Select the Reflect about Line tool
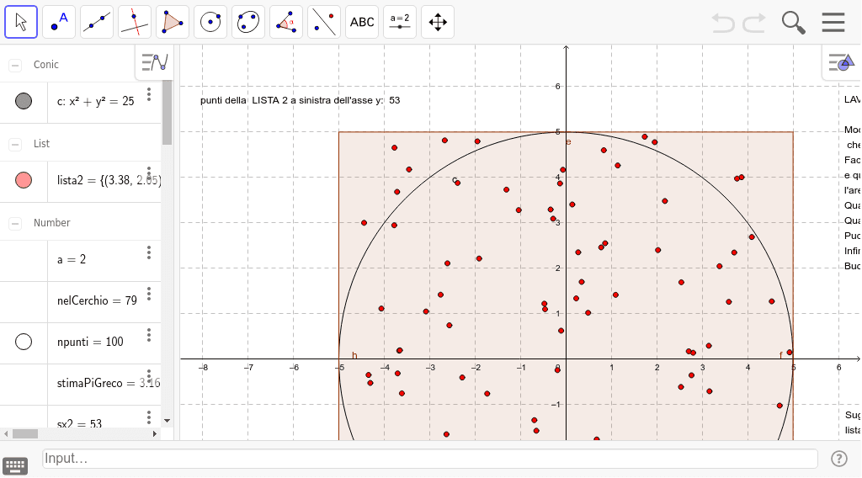This screenshot has width=862, height=478. (x=324, y=22)
